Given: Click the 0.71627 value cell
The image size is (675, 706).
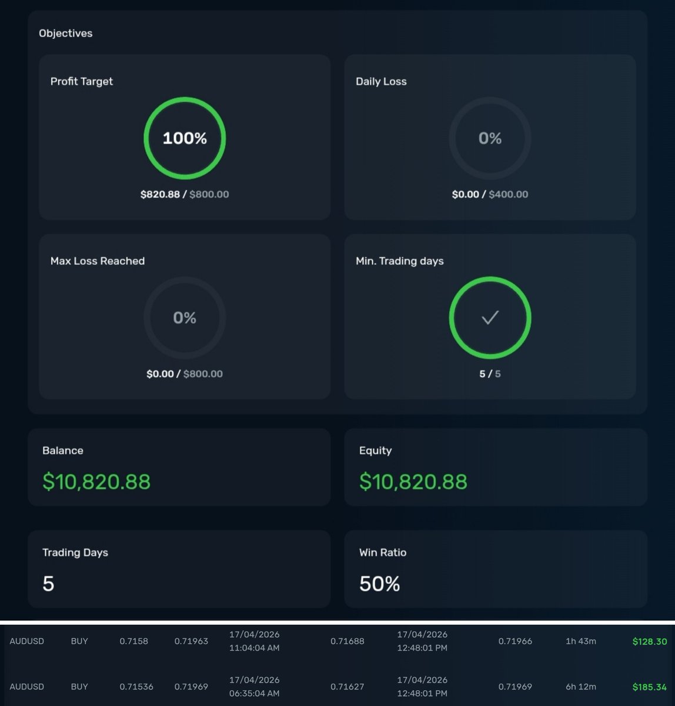Looking at the screenshot, I should 347,687.
